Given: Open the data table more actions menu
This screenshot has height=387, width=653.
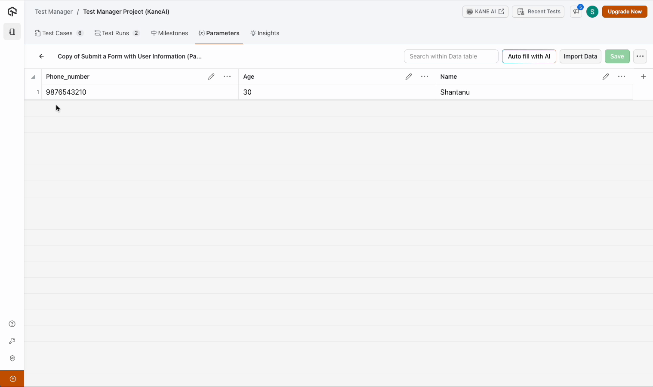Looking at the screenshot, I should click(x=640, y=56).
